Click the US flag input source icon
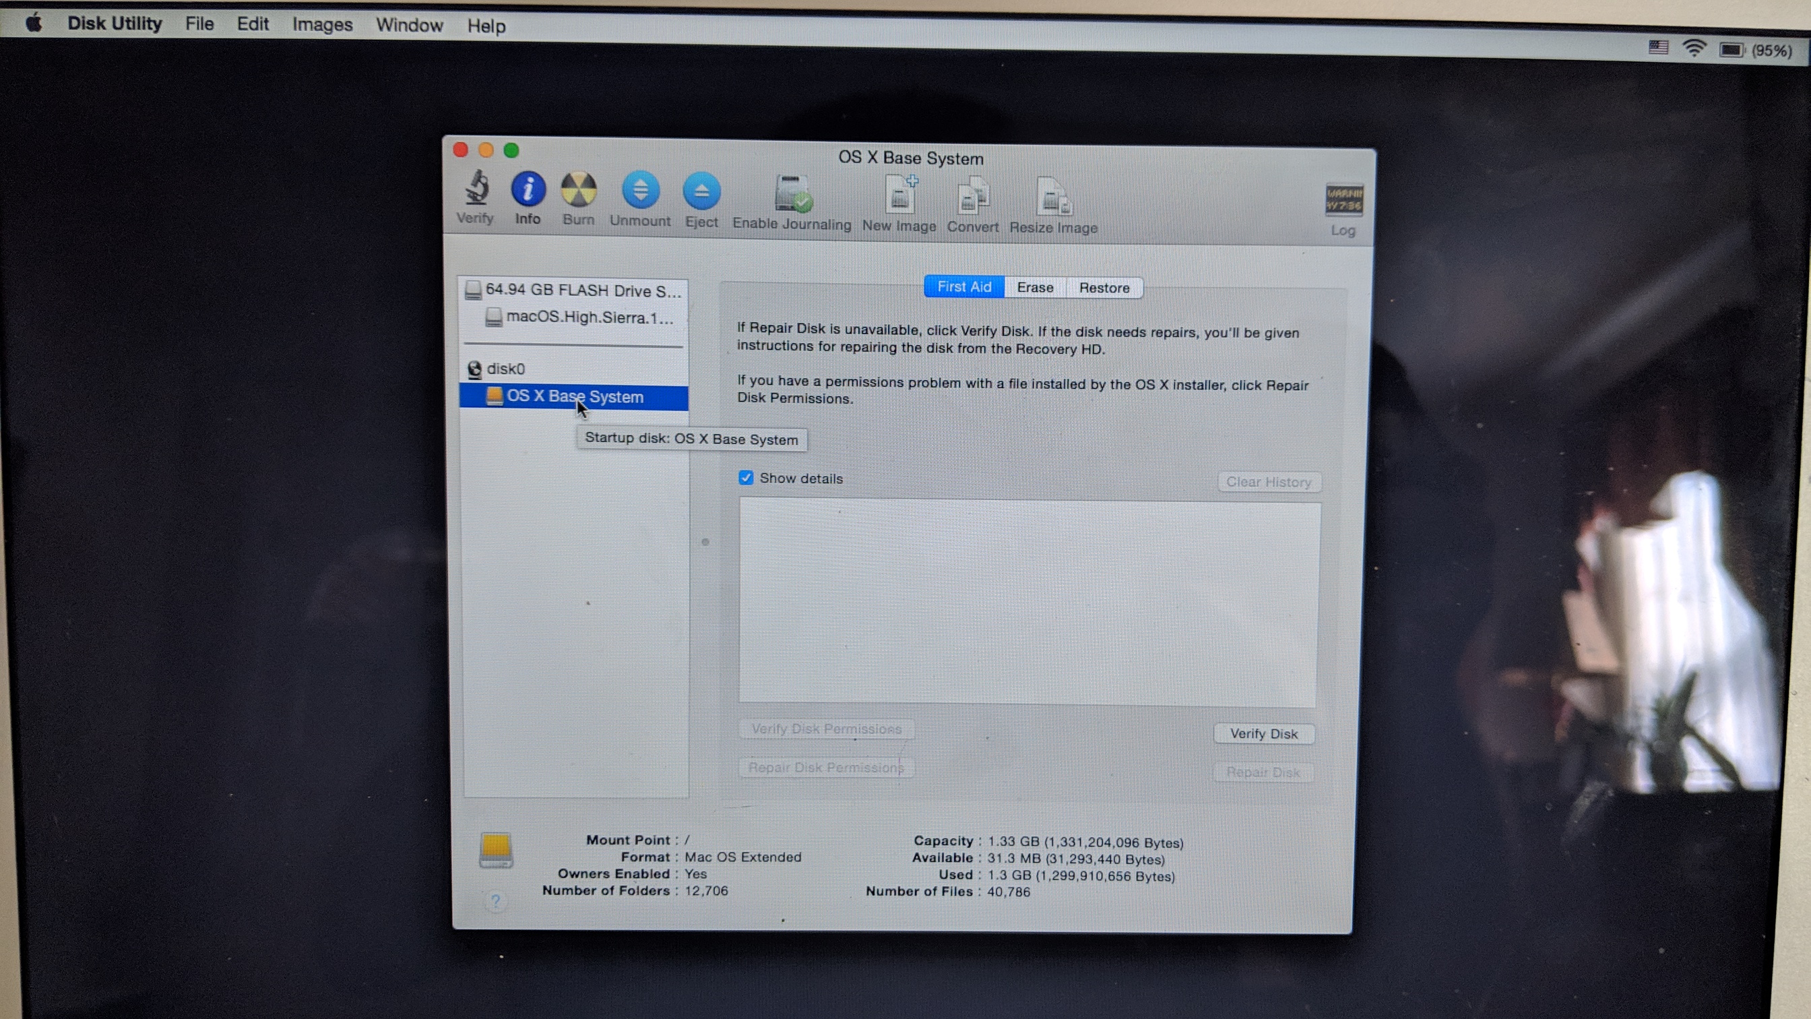1811x1019 pixels. pos(1659,47)
